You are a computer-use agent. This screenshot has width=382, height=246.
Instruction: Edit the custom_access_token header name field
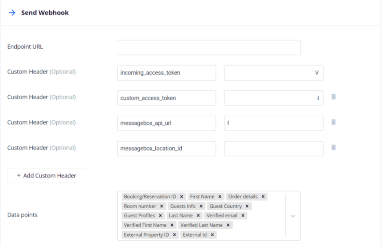click(167, 98)
